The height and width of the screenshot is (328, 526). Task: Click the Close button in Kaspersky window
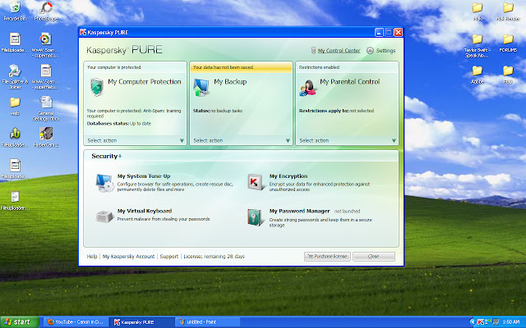click(x=374, y=257)
